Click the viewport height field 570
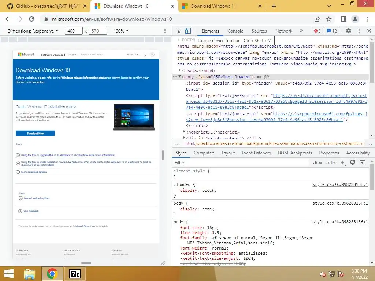This screenshot has height=281, width=375. coord(98,31)
